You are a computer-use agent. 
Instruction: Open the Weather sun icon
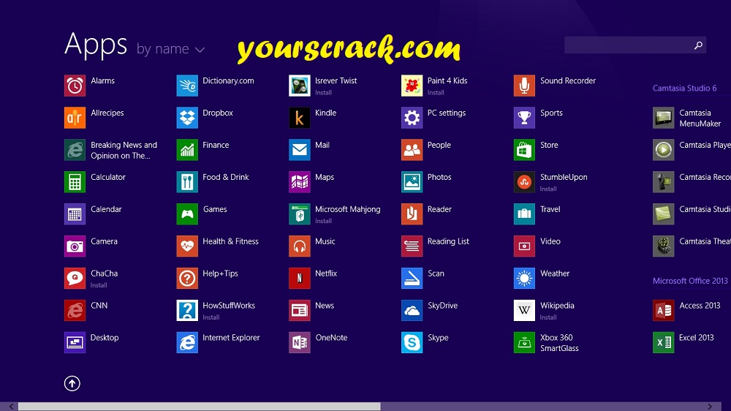(524, 279)
